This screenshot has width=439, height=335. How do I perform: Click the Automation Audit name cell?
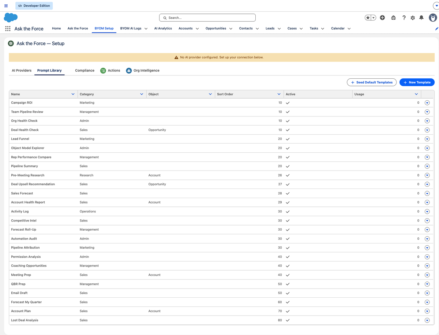tap(24, 239)
